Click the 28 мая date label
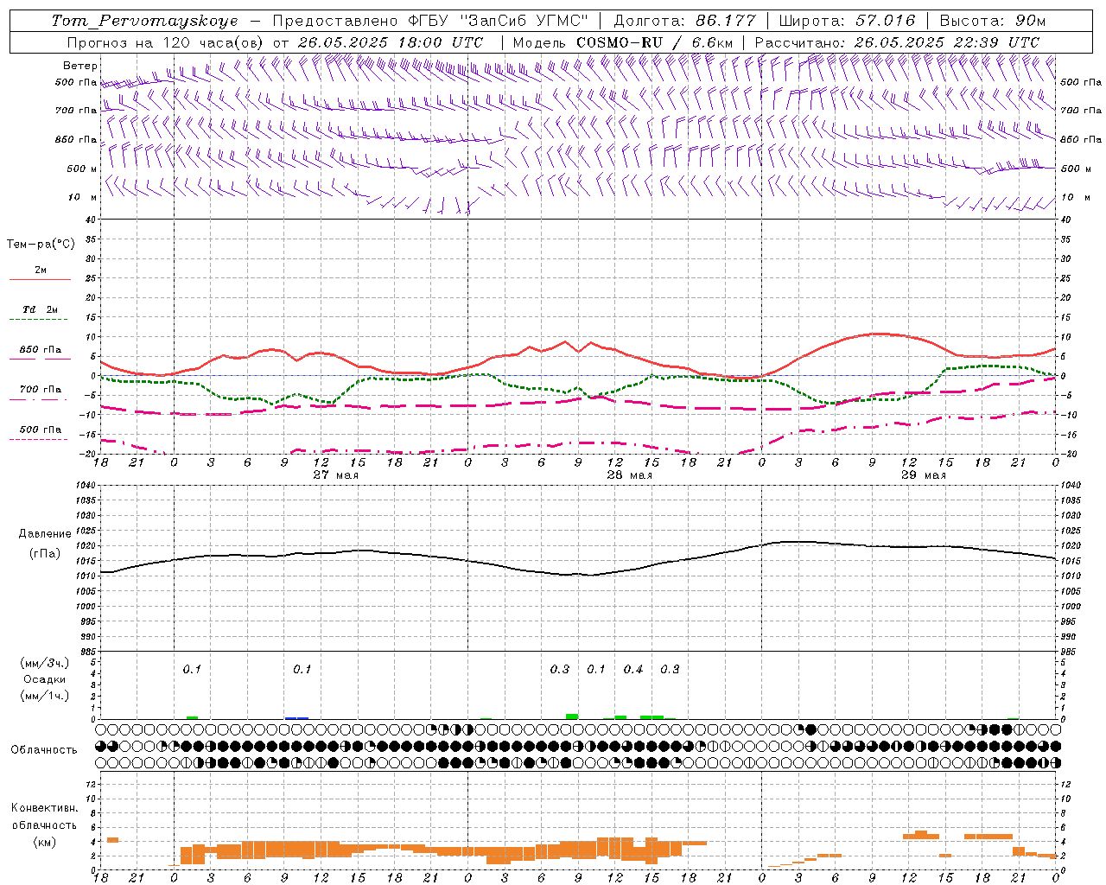 tap(629, 475)
